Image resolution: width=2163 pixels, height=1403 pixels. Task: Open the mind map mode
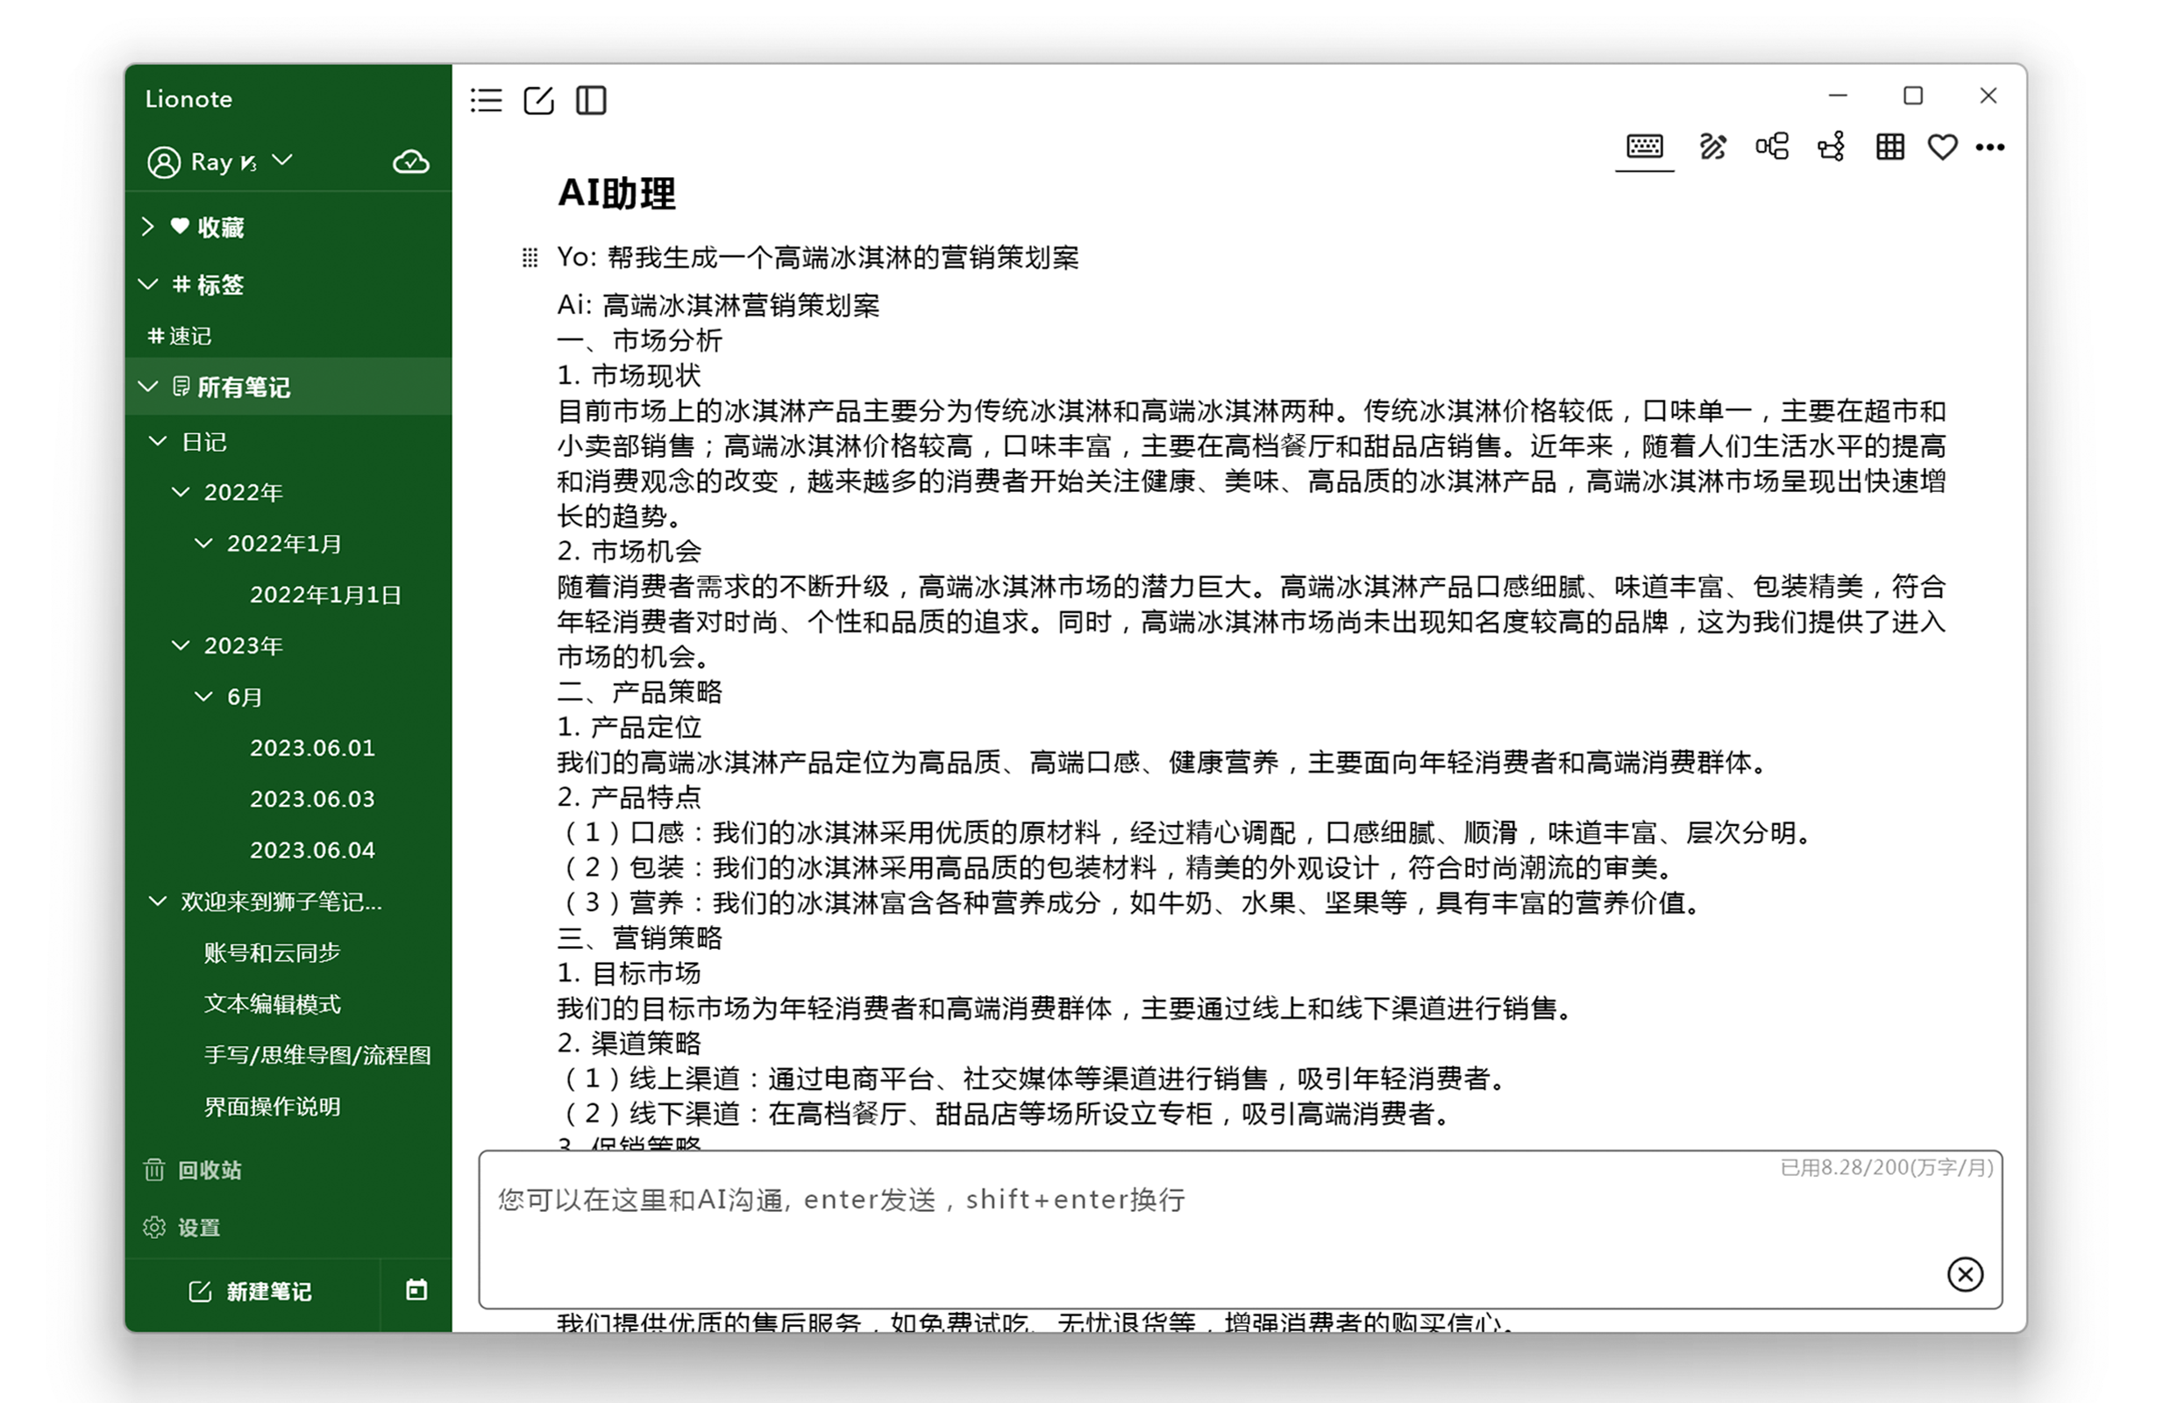click(x=1771, y=146)
